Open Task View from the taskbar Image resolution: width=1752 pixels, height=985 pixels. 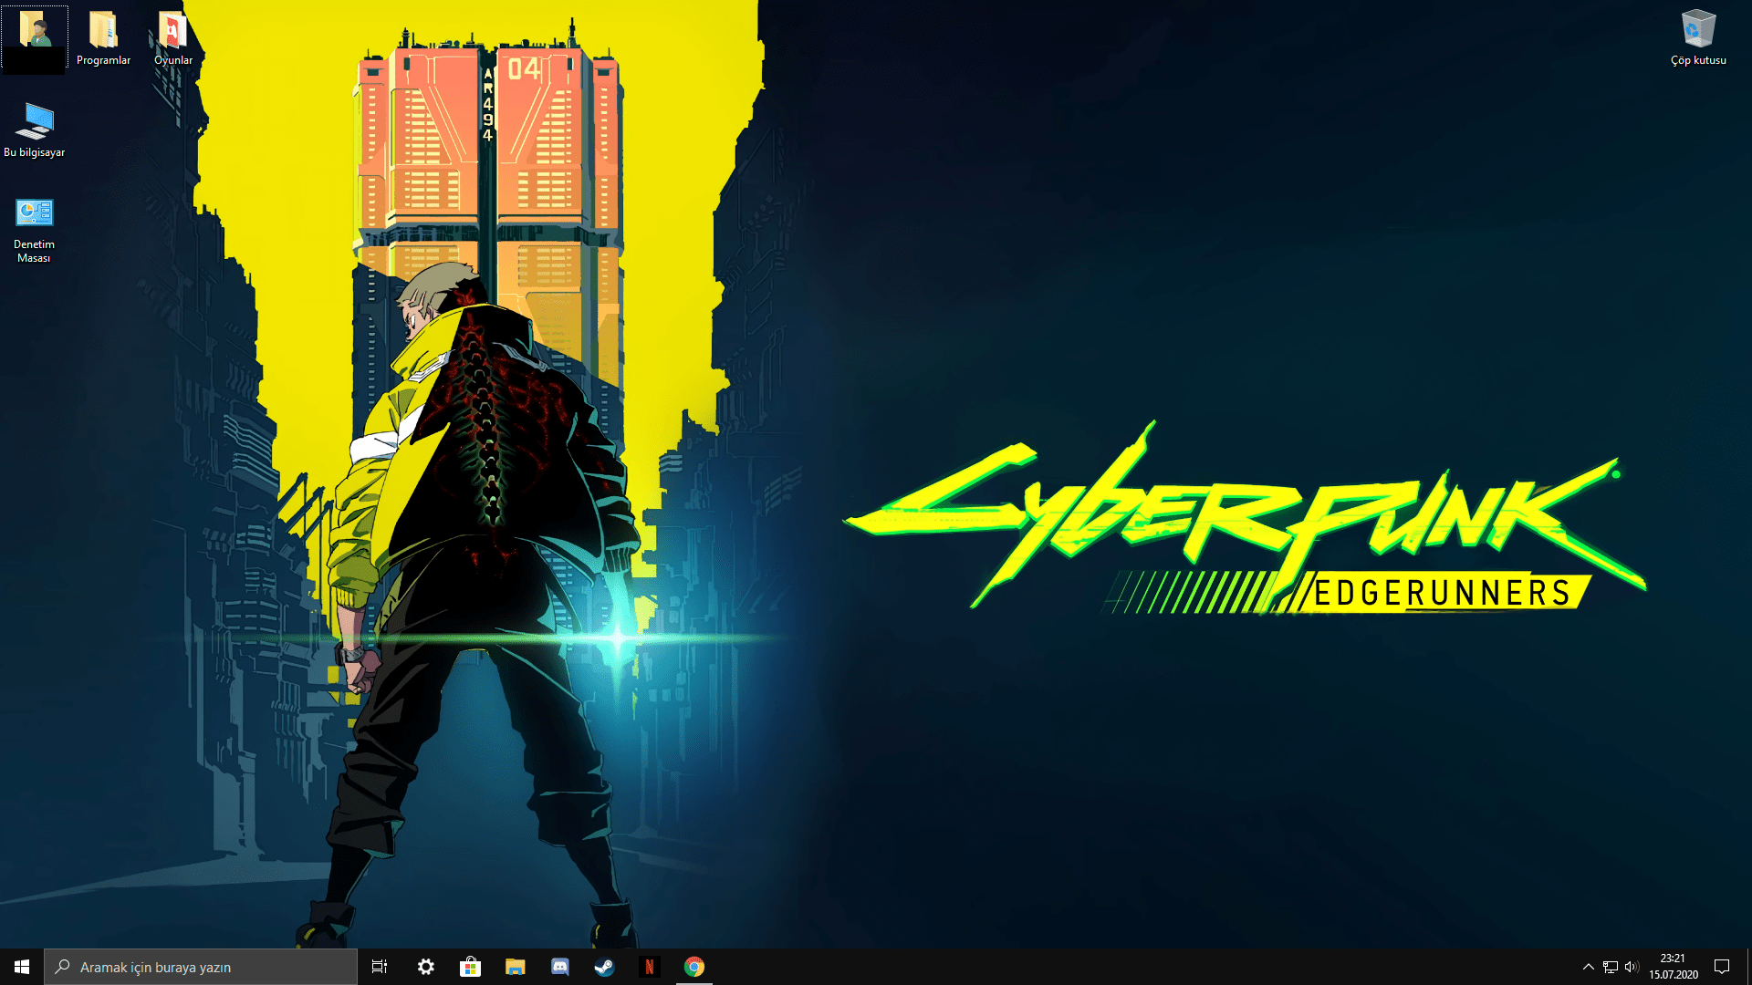click(x=380, y=967)
